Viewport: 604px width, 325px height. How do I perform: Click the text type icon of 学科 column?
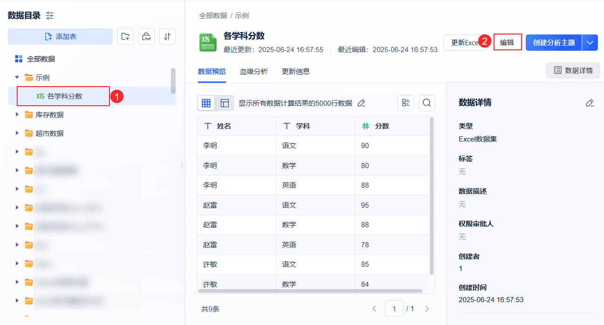[x=287, y=126]
